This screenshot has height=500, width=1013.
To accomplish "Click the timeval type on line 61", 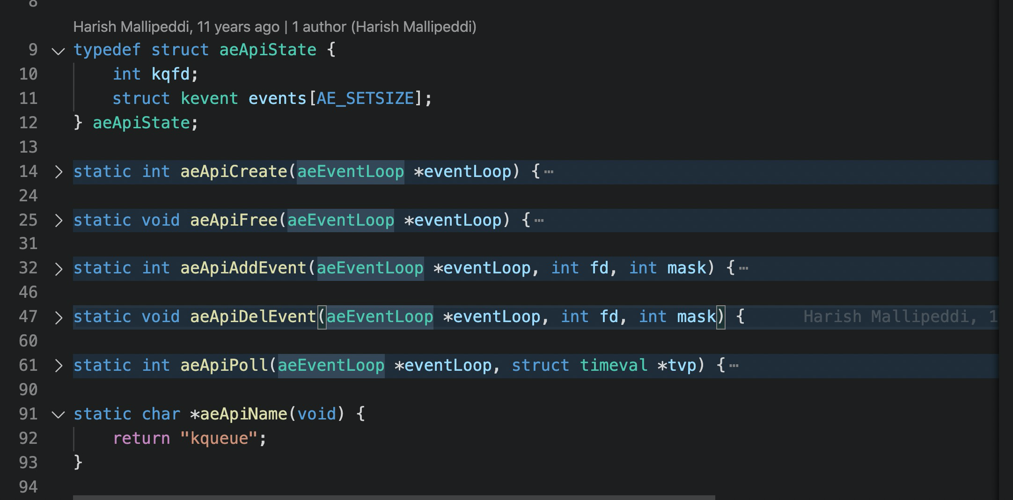I will click(614, 366).
